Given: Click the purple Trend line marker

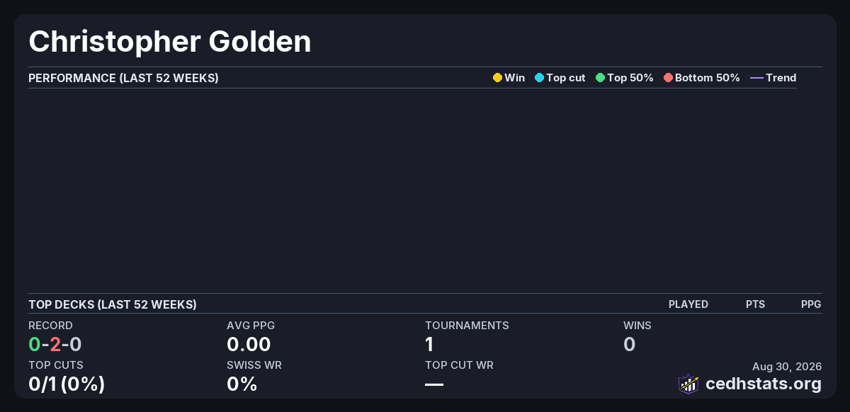Looking at the screenshot, I should (756, 78).
